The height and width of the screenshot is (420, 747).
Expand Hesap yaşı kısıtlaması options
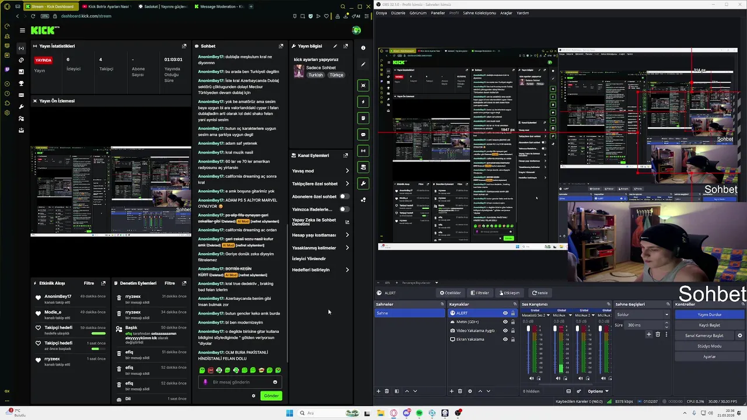(347, 235)
